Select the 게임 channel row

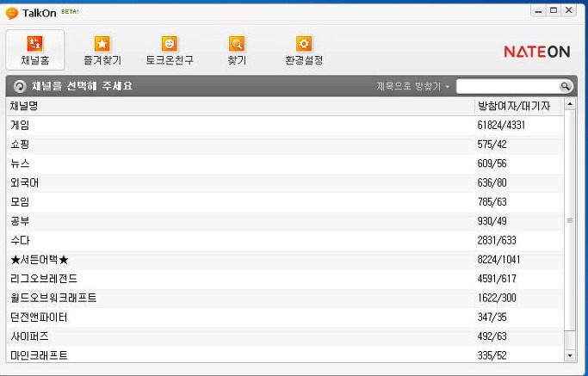click(x=285, y=126)
